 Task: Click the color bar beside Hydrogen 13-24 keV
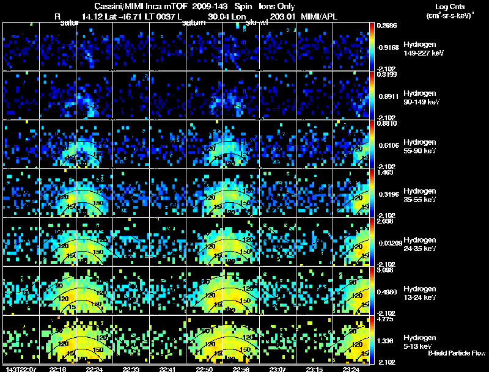tap(372, 291)
